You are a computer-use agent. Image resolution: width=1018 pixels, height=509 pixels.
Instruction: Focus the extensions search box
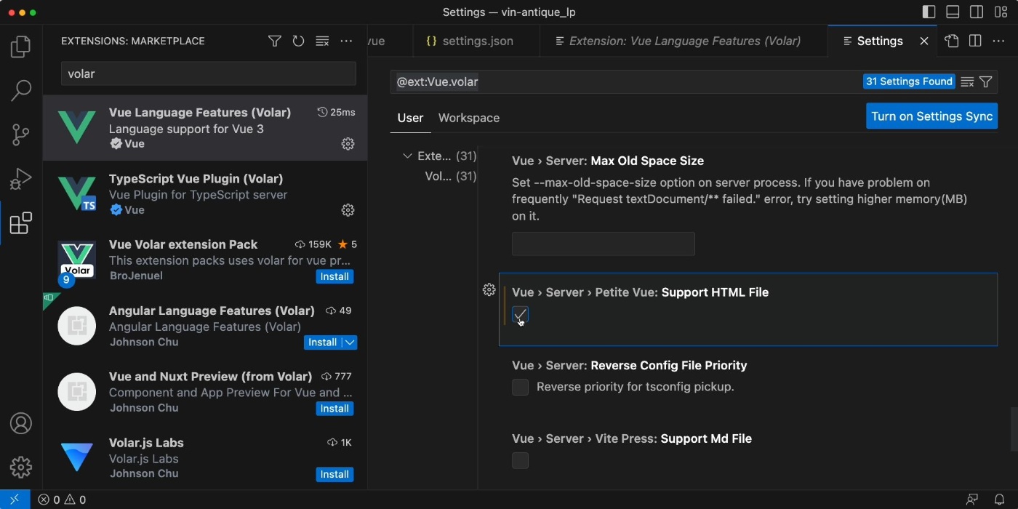point(209,73)
